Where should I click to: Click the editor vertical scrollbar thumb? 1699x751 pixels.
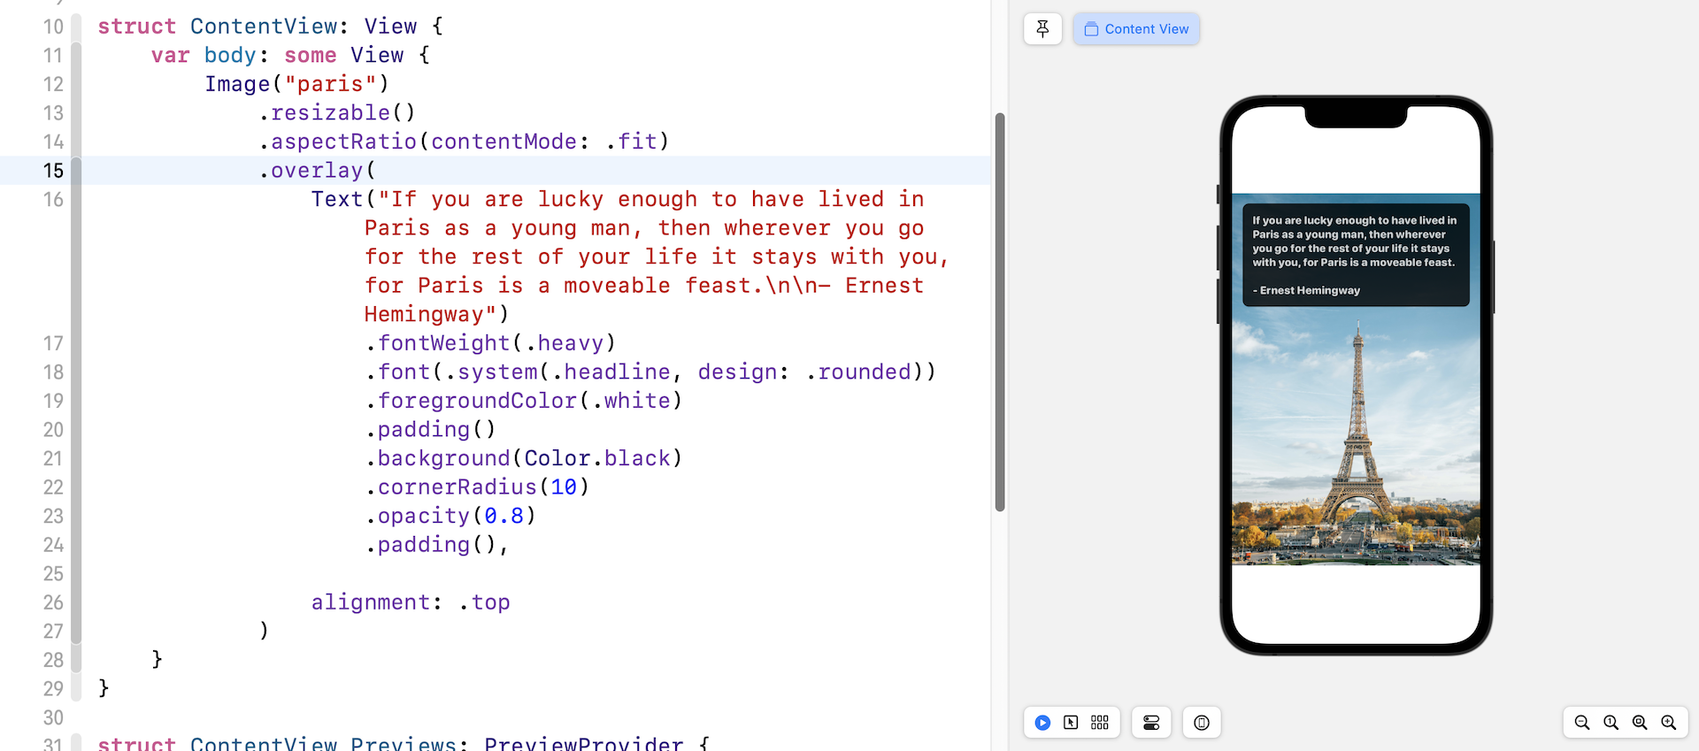1000,311
